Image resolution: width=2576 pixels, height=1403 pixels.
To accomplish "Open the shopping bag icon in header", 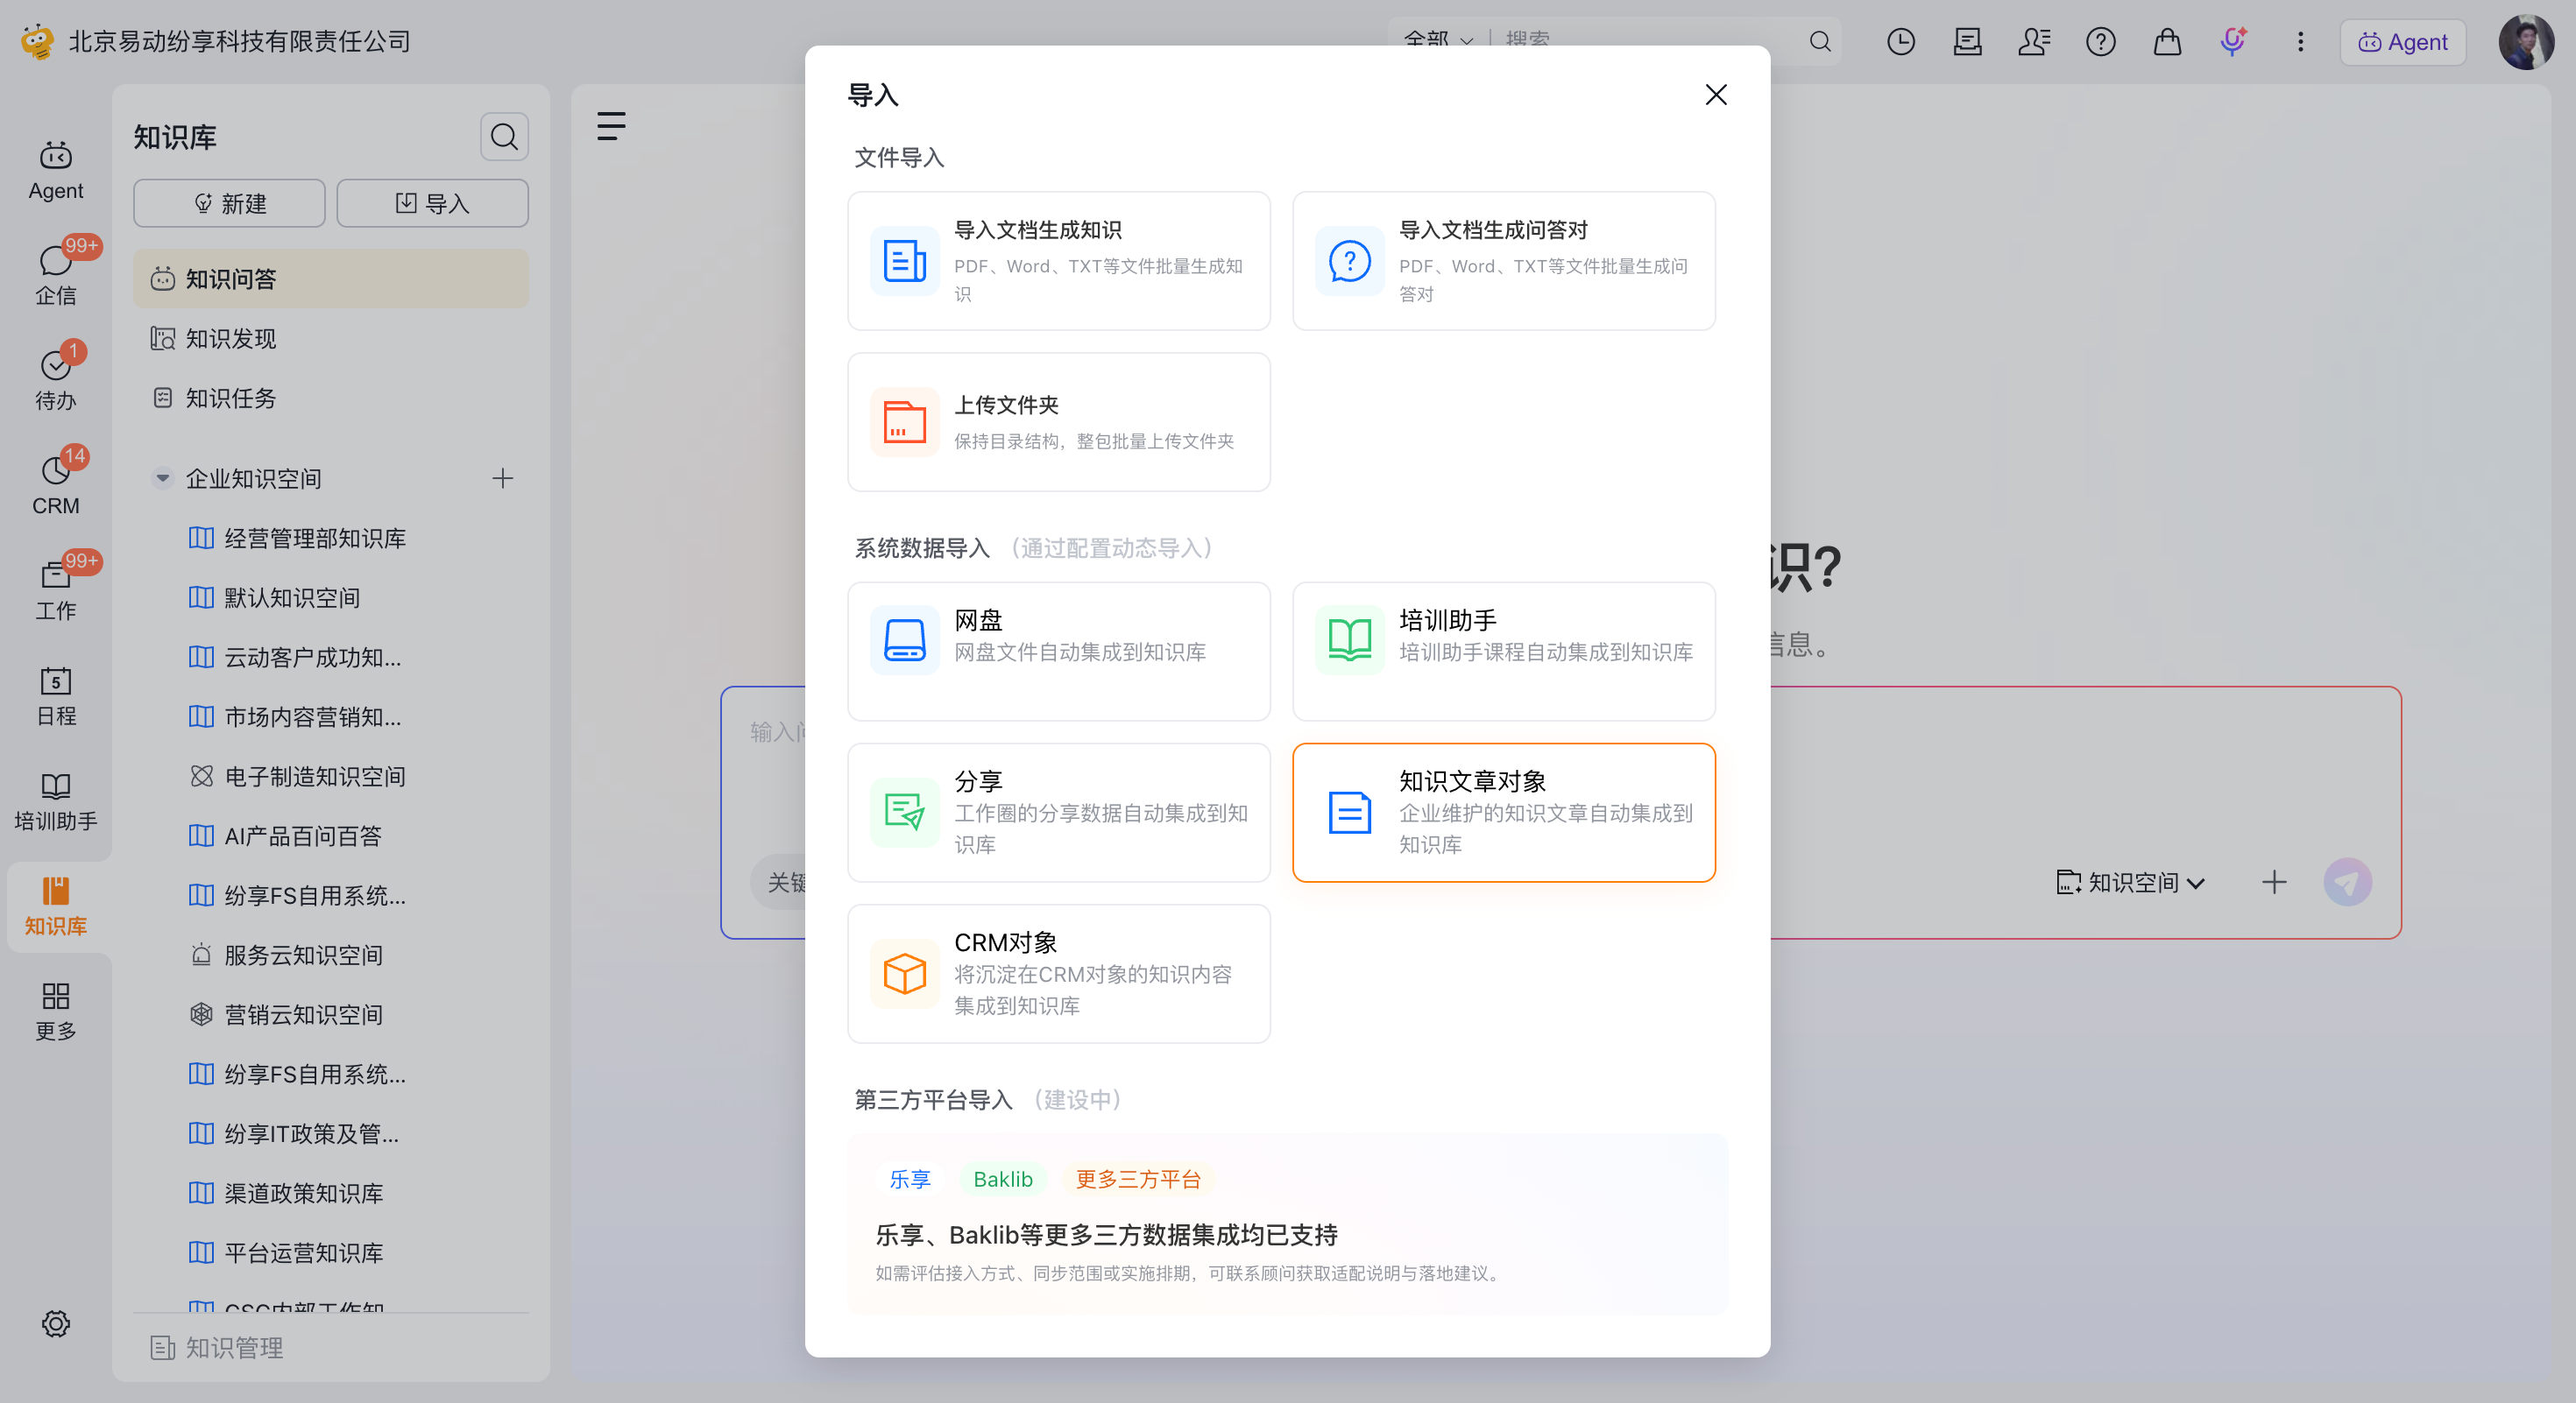I will 2167,41.
